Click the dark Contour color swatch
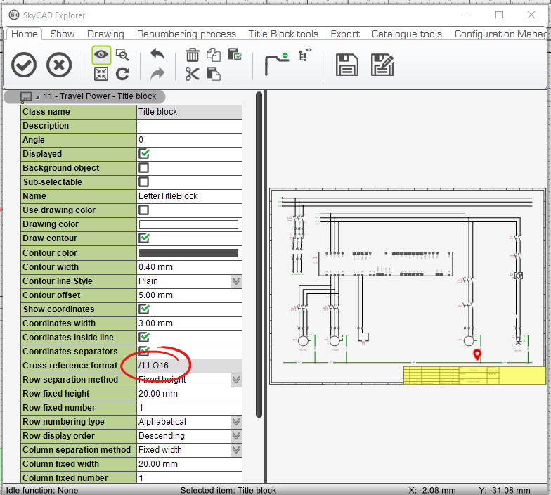 (x=188, y=253)
